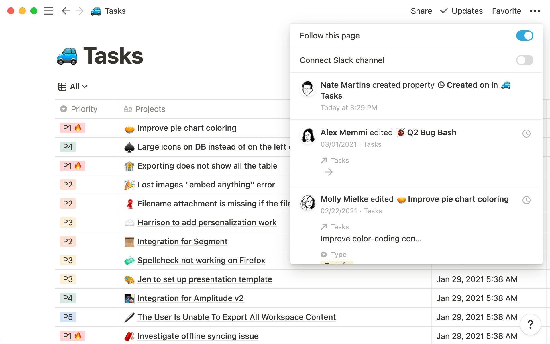Go forward with the right arrow
This screenshot has height=344, width=550.
click(x=79, y=11)
